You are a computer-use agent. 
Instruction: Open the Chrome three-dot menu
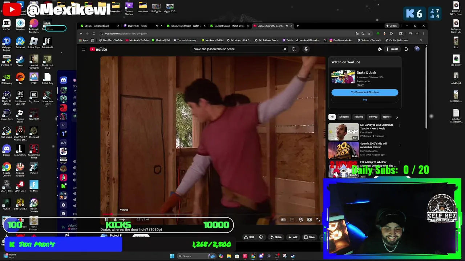(424, 33)
